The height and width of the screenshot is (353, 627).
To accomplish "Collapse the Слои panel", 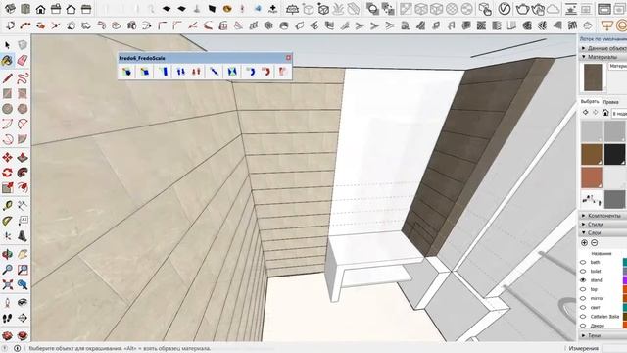I will 603,232.
